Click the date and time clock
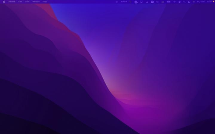215x134 pixels. (x=205, y=2)
